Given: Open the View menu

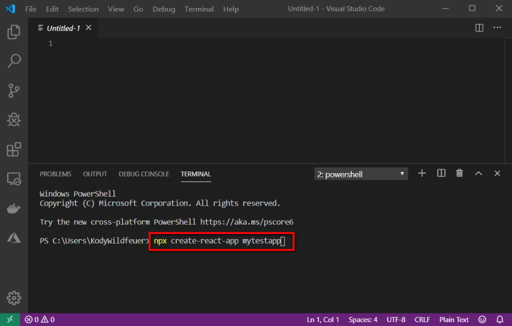Looking at the screenshot, I should [x=116, y=9].
